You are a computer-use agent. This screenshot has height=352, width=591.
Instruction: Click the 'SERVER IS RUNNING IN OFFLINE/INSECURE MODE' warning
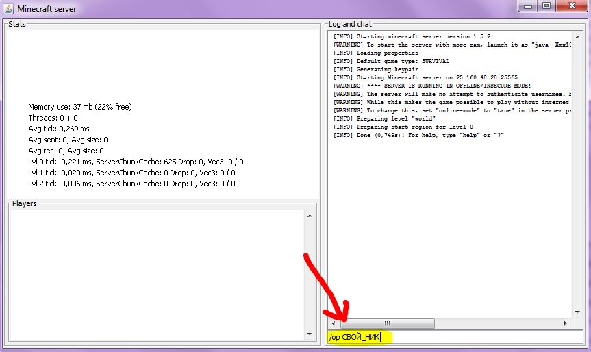point(432,86)
